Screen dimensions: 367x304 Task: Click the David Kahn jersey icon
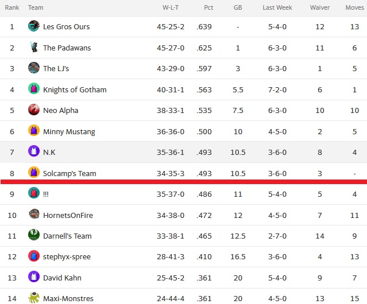[34, 276]
